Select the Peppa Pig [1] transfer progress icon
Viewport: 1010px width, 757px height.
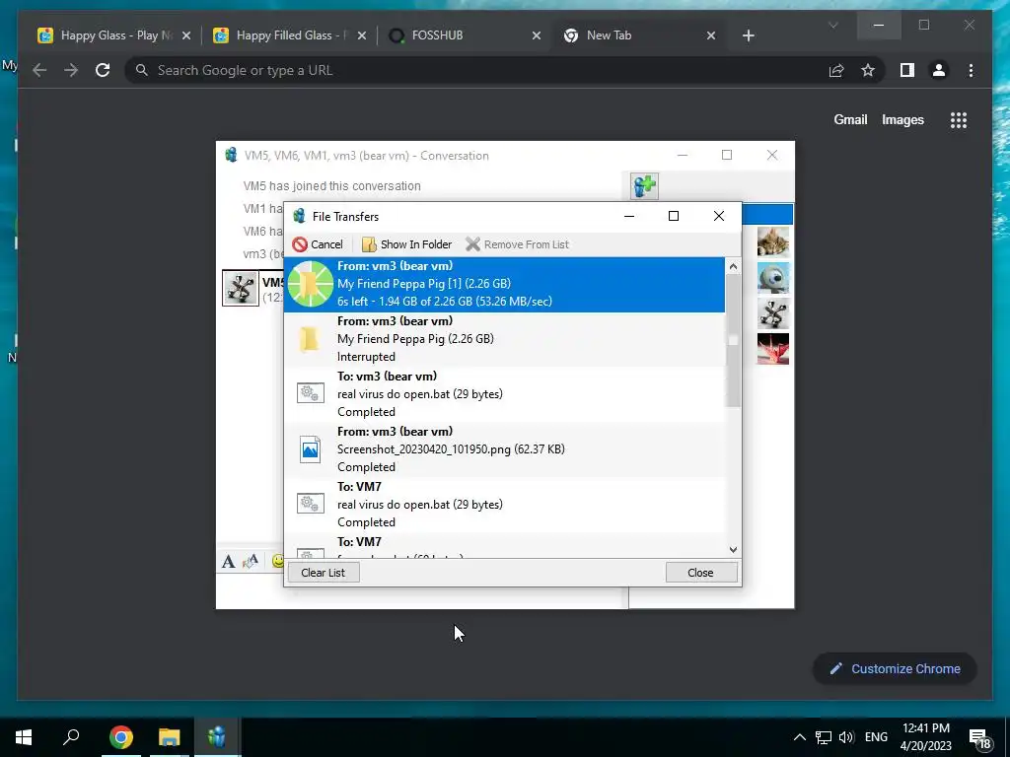point(310,284)
